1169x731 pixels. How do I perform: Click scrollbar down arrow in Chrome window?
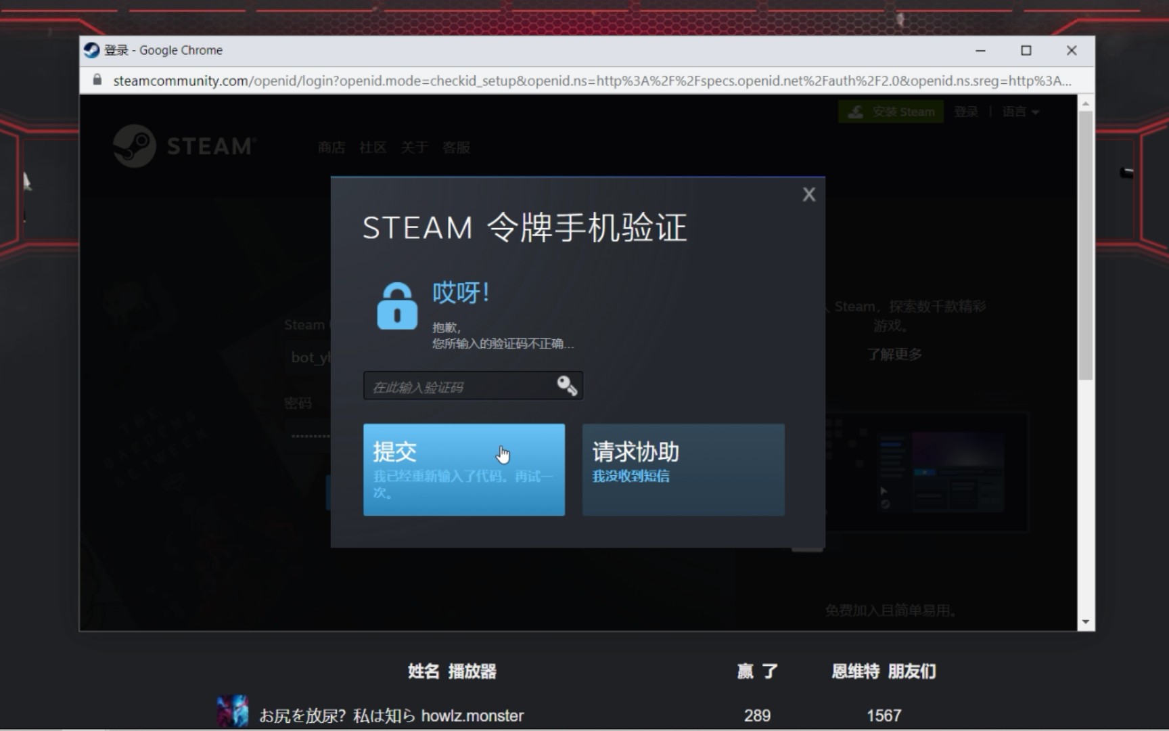pos(1085,621)
